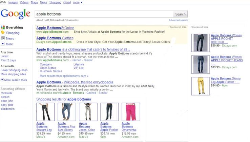Click inside the apple bottoms search field
Viewport: 250px width, 142px height.
coord(104,14)
